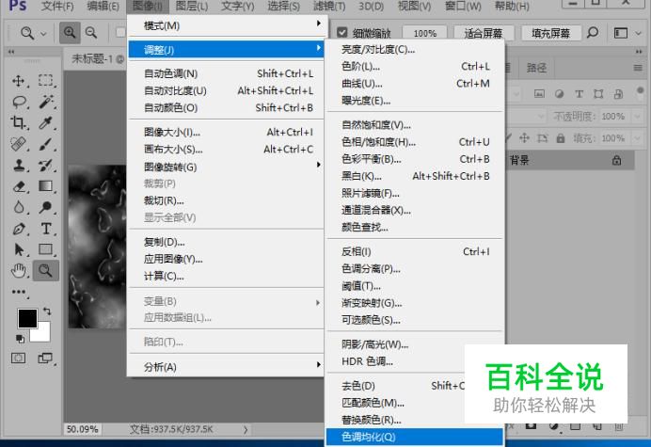Select the Dodge tool
This screenshot has height=447, width=651.
(x=46, y=207)
